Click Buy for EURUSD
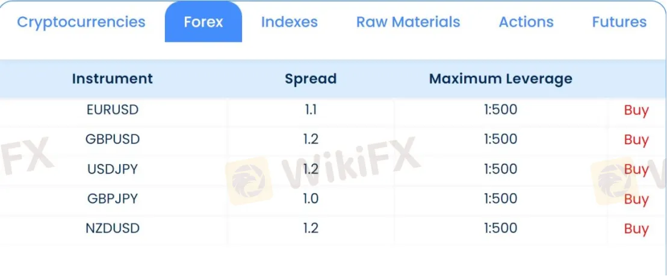667x276 pixels. click(636, 110)
